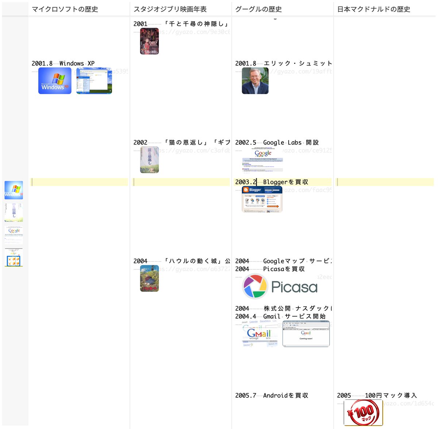438x429 pixels.
Task: Click the 猫の恩返し movie poster
Action: tap(149, 160)
